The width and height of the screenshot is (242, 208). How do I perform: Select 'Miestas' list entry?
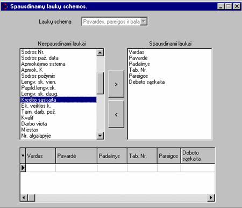[x=58, y=130]
